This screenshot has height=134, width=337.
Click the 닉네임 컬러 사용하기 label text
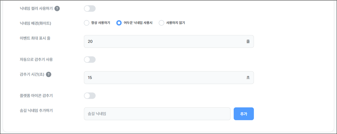tap(34, 9)
